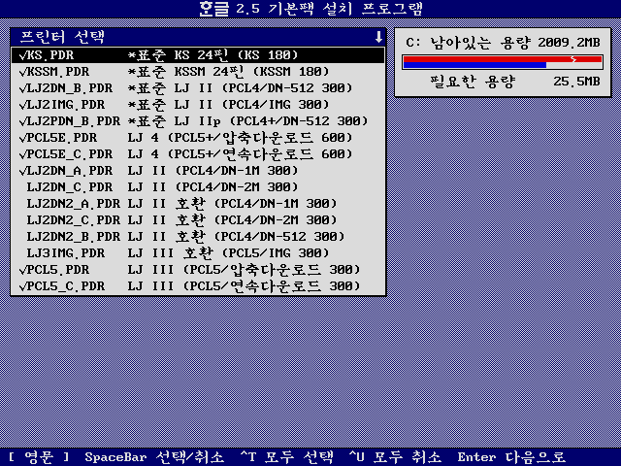
Task: Click ^U 모두 취소 deselect-all hint
Action: (395, 457)
